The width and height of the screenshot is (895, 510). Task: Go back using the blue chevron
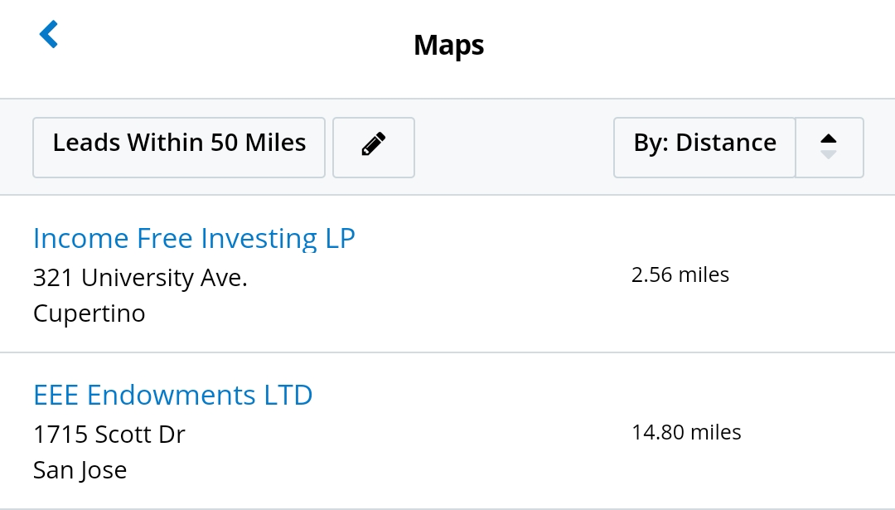click(49, 35)
